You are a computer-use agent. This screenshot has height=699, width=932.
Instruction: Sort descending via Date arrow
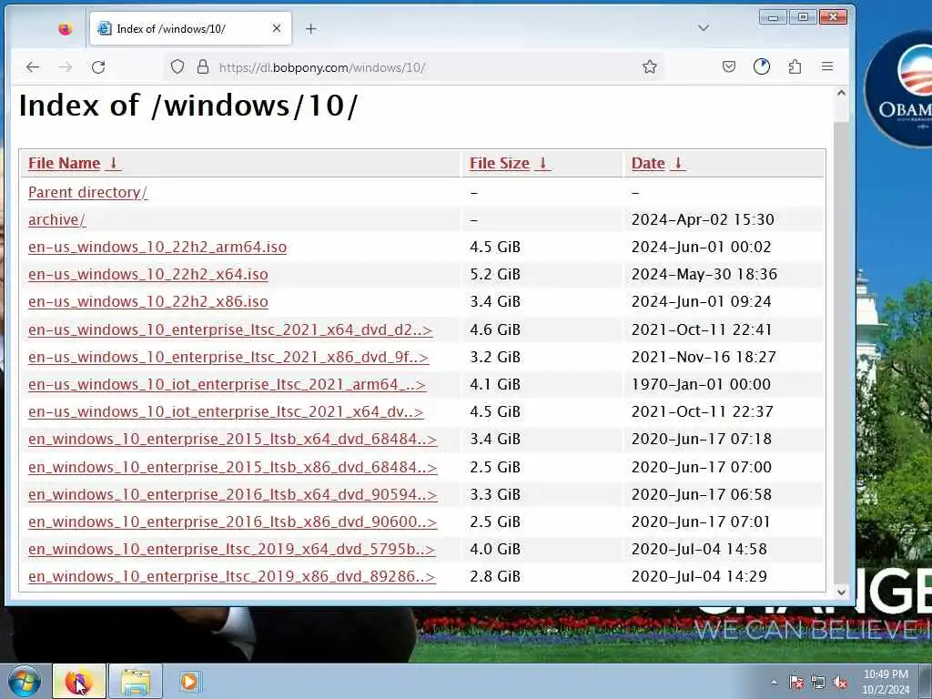pos(678,164)
